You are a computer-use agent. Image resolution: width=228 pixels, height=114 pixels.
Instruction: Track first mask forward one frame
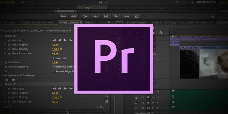click(x=71, y=40)
